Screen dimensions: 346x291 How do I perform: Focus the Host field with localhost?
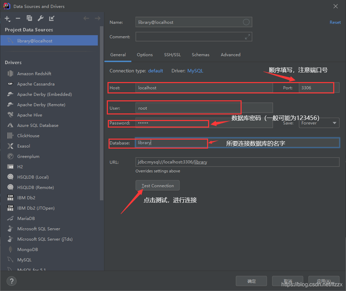point(204,88)
